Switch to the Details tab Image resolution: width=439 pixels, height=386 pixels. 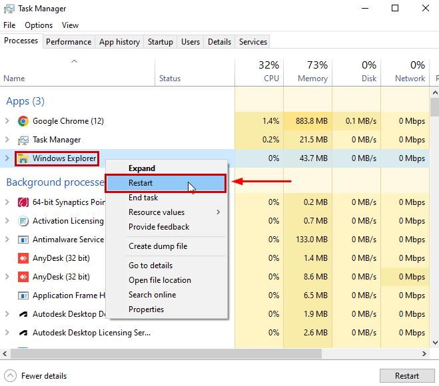[x=219, y=42]
